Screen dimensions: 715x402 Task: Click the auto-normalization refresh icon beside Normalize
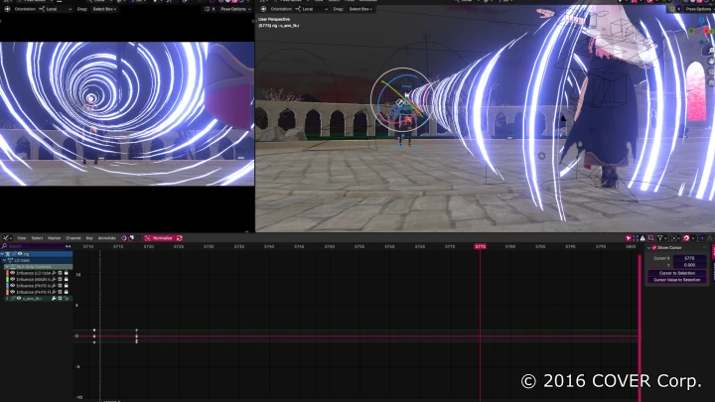pos(179,238)
